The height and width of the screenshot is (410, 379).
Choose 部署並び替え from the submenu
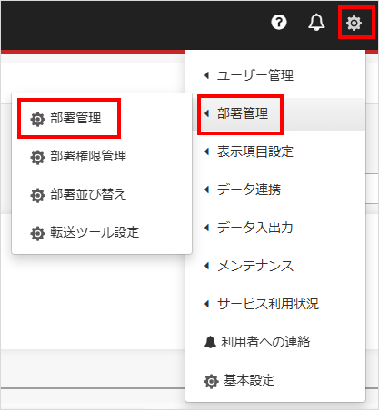[x=88, y=194]
